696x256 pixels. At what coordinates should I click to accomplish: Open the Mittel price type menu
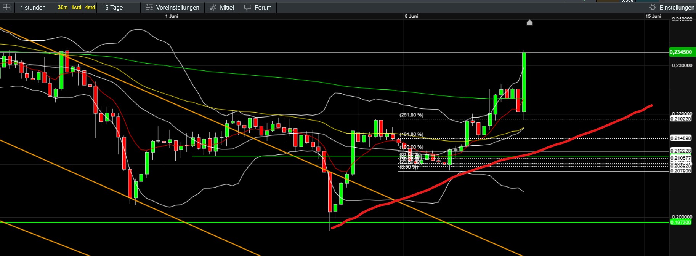222,8
